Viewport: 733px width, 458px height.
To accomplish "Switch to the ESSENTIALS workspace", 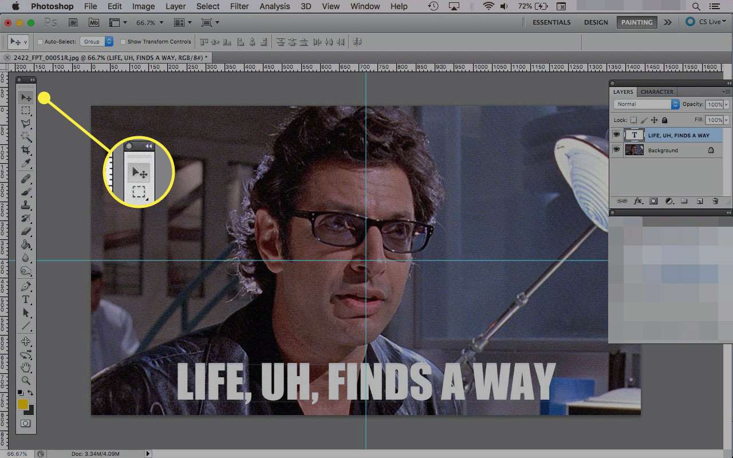I will pyautogui.click(x=551, y=22).
